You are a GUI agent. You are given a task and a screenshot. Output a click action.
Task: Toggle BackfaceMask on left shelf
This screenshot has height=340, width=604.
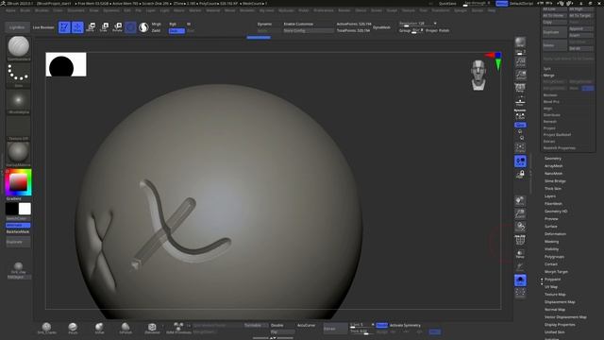(x=18, y=231)
